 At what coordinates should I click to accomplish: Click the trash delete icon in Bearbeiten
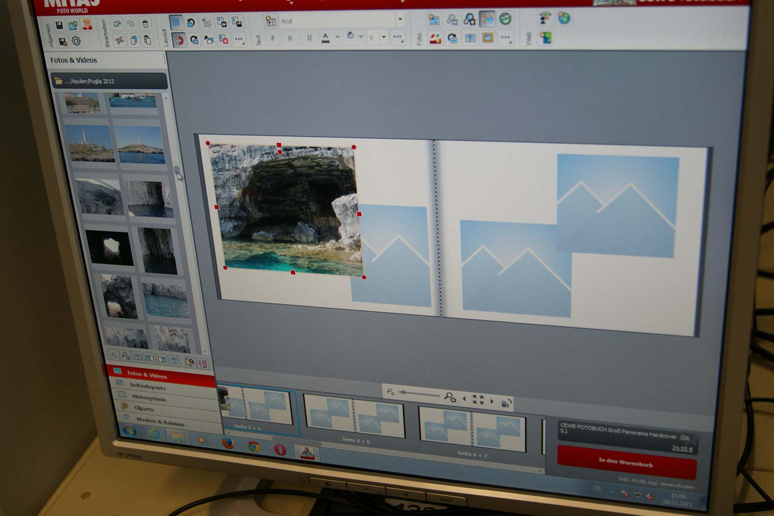(x=146, y=24)
